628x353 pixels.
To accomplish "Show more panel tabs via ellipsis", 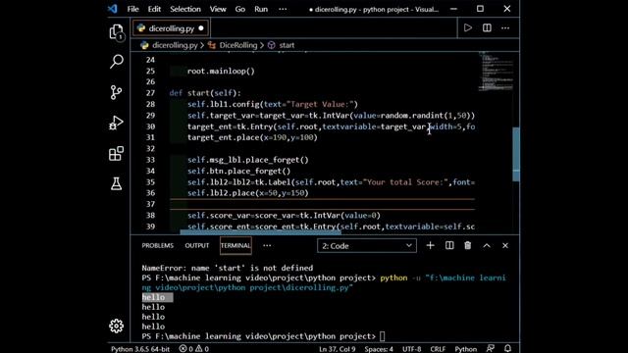I will tap(267, 246).
